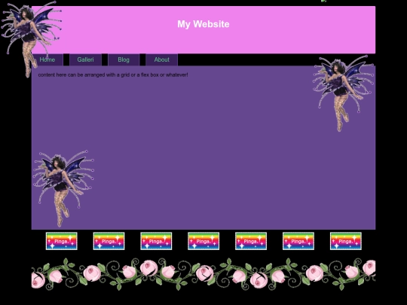This screenshot has height=305, width=407.
Task: Click the fairy image below the right end of the navigation bar
Action: 343,93
